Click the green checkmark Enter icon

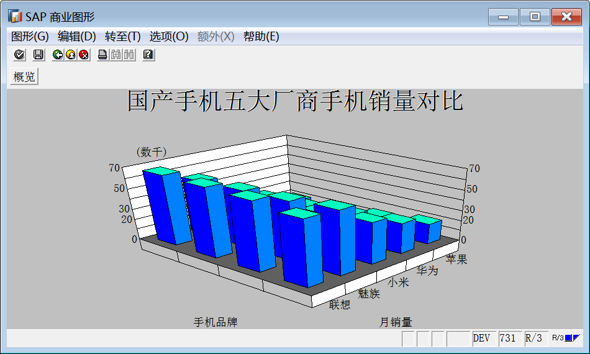(x=19, y=55)
